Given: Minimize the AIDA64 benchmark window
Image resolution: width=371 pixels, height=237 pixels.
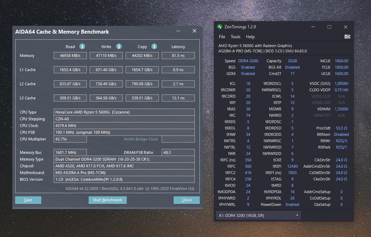Looking at the screenshot, I should 178,31.
